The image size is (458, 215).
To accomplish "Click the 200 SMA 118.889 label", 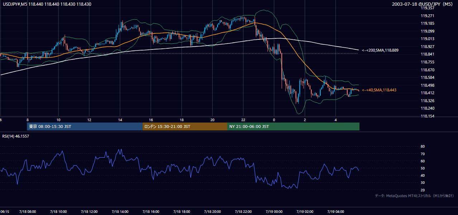I will (x=380, y=51).
